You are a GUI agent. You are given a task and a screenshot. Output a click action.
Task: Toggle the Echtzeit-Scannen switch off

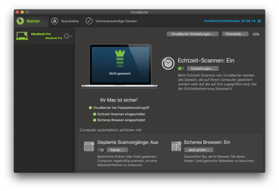point(181,68)
